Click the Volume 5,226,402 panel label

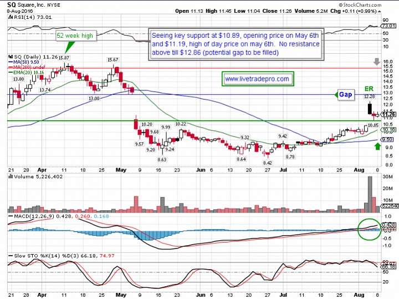[38, 176]
